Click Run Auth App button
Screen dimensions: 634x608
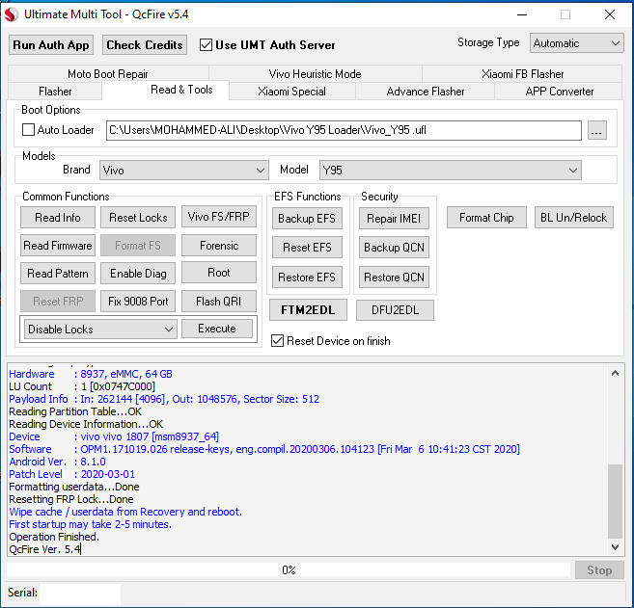coord(51,45)
